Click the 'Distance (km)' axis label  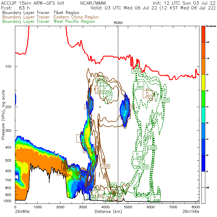point(108,211)
